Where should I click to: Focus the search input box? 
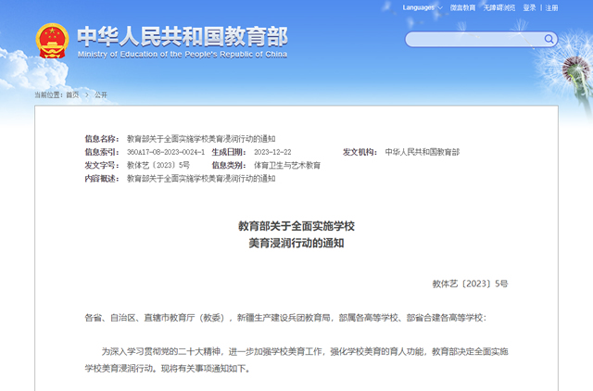coord(474,40)
